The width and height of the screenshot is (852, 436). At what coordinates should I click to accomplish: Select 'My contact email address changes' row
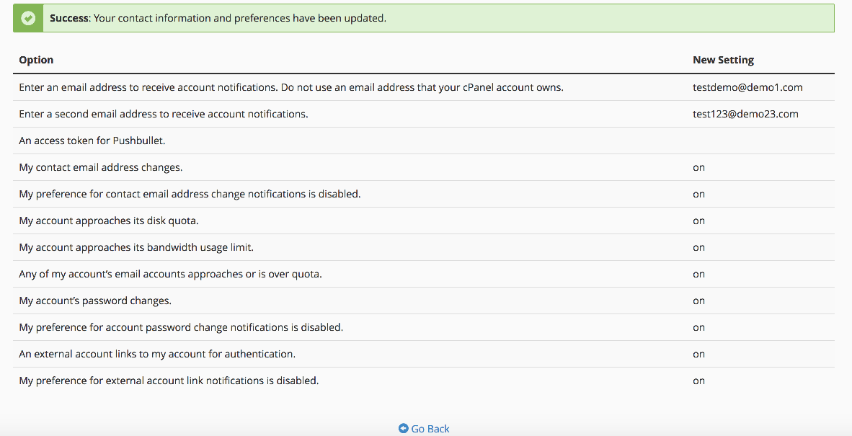tap(101, 167)
